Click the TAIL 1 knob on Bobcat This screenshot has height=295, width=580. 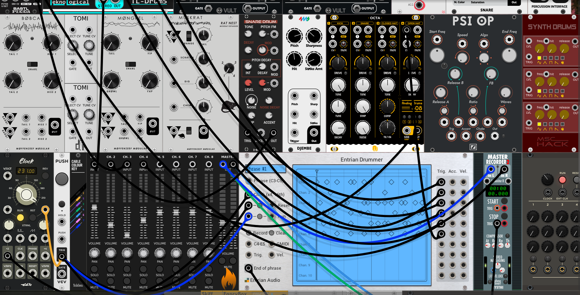[13, 43]
